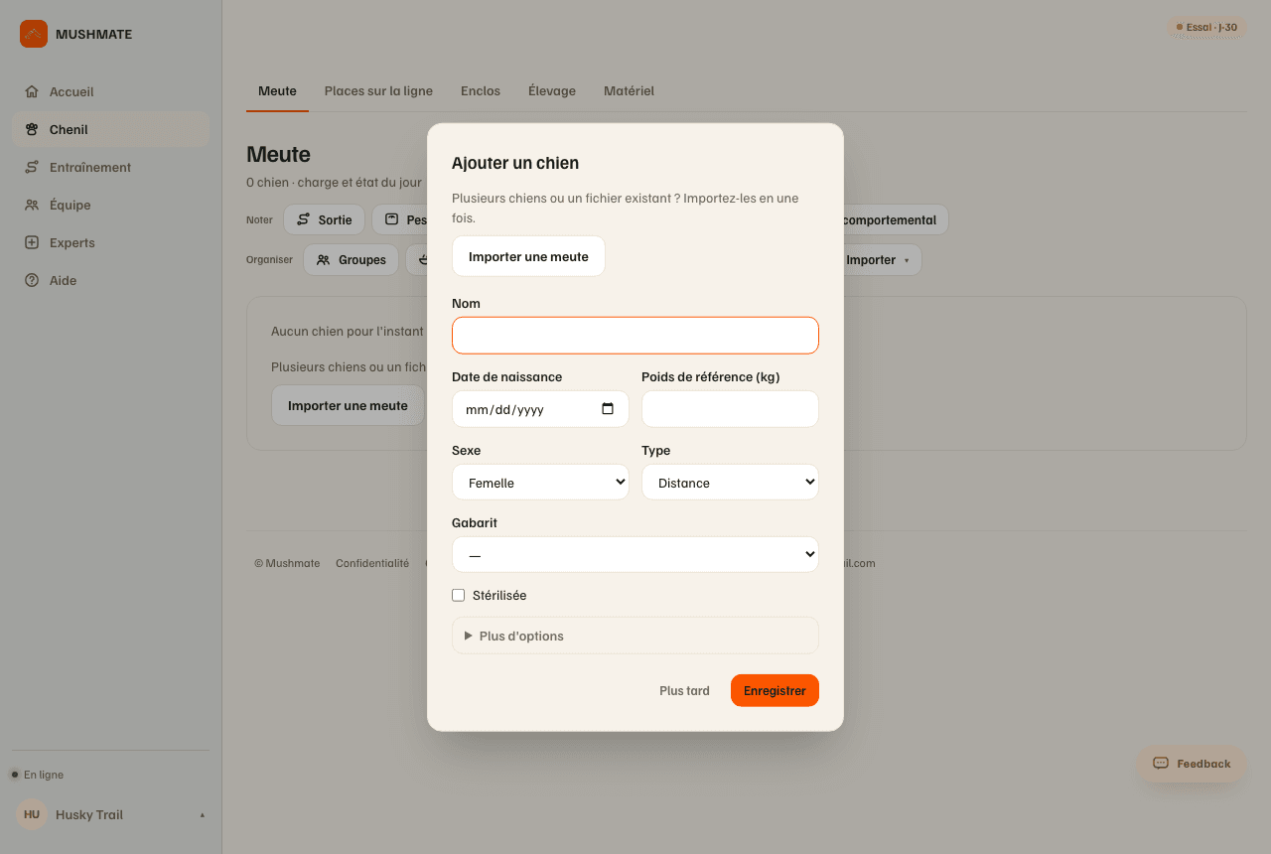Screen dimensions: 1271x854
Task: Open Accueil via its house icon
Action: click(32, 91)
